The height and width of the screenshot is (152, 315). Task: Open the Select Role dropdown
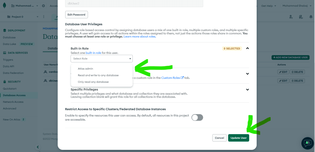[x=102, y=59]
